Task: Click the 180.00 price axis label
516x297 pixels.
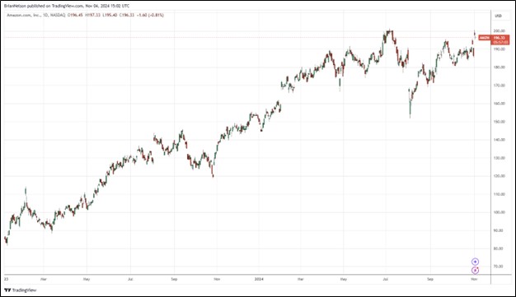Action: click(499, 67)
